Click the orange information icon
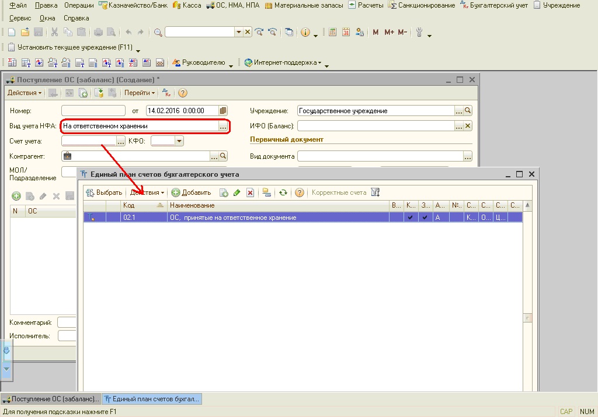 pyautogui.click(x=305, y=33)
